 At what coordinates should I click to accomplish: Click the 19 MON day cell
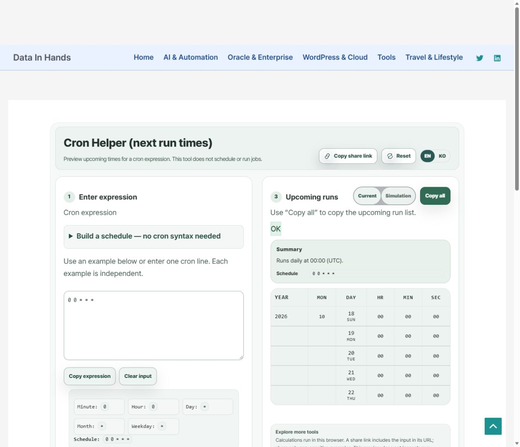(351, 336)
